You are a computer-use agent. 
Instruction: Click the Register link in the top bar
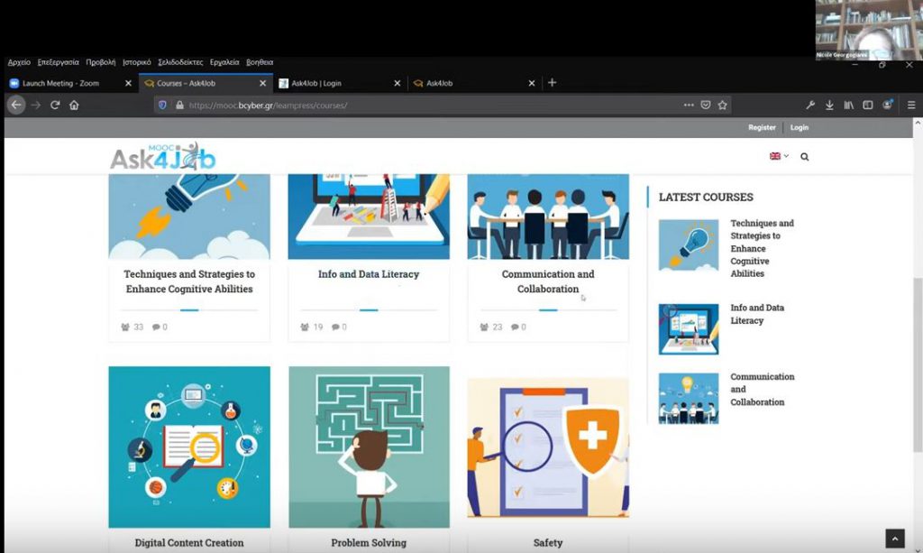click(x=762, y=127)
